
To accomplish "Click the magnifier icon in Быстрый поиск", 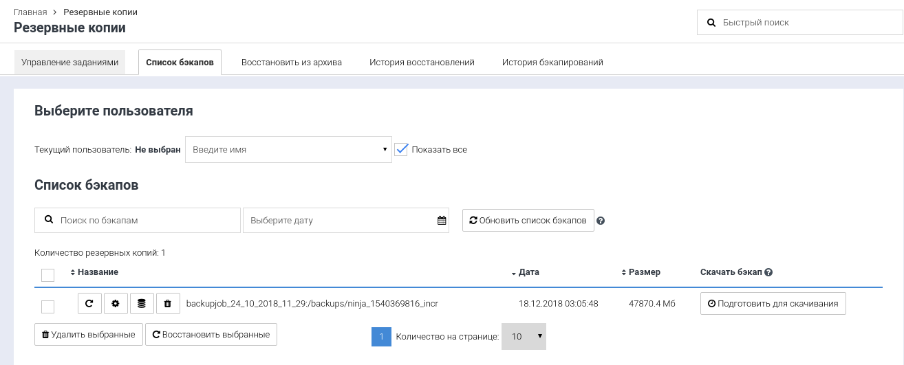I will pos(711,23).
